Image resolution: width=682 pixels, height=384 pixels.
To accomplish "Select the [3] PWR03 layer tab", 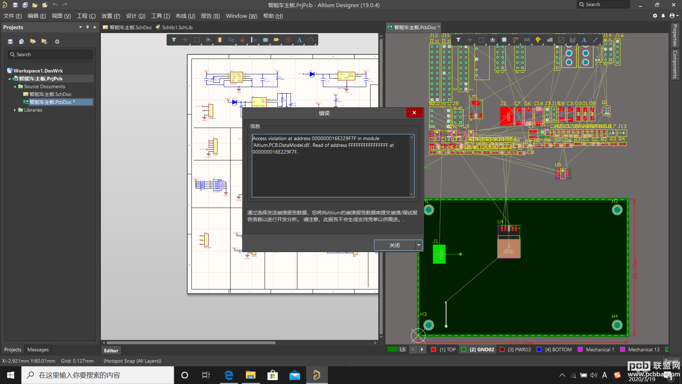I will tap(515, 350).
